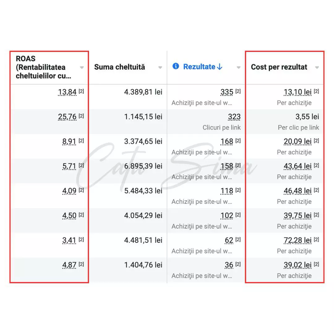
Task: Click the Suma cheltuită column header
Action: tap(119, 67)
